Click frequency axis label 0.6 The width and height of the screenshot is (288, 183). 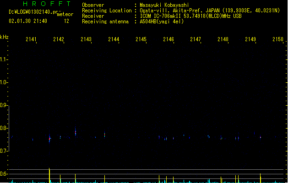4,174
